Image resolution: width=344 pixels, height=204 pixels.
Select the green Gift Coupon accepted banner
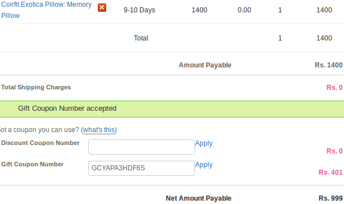click(x=172, y=109)
